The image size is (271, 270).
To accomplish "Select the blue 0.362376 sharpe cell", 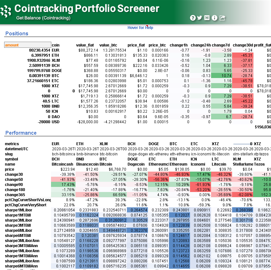I will point(137,231).
